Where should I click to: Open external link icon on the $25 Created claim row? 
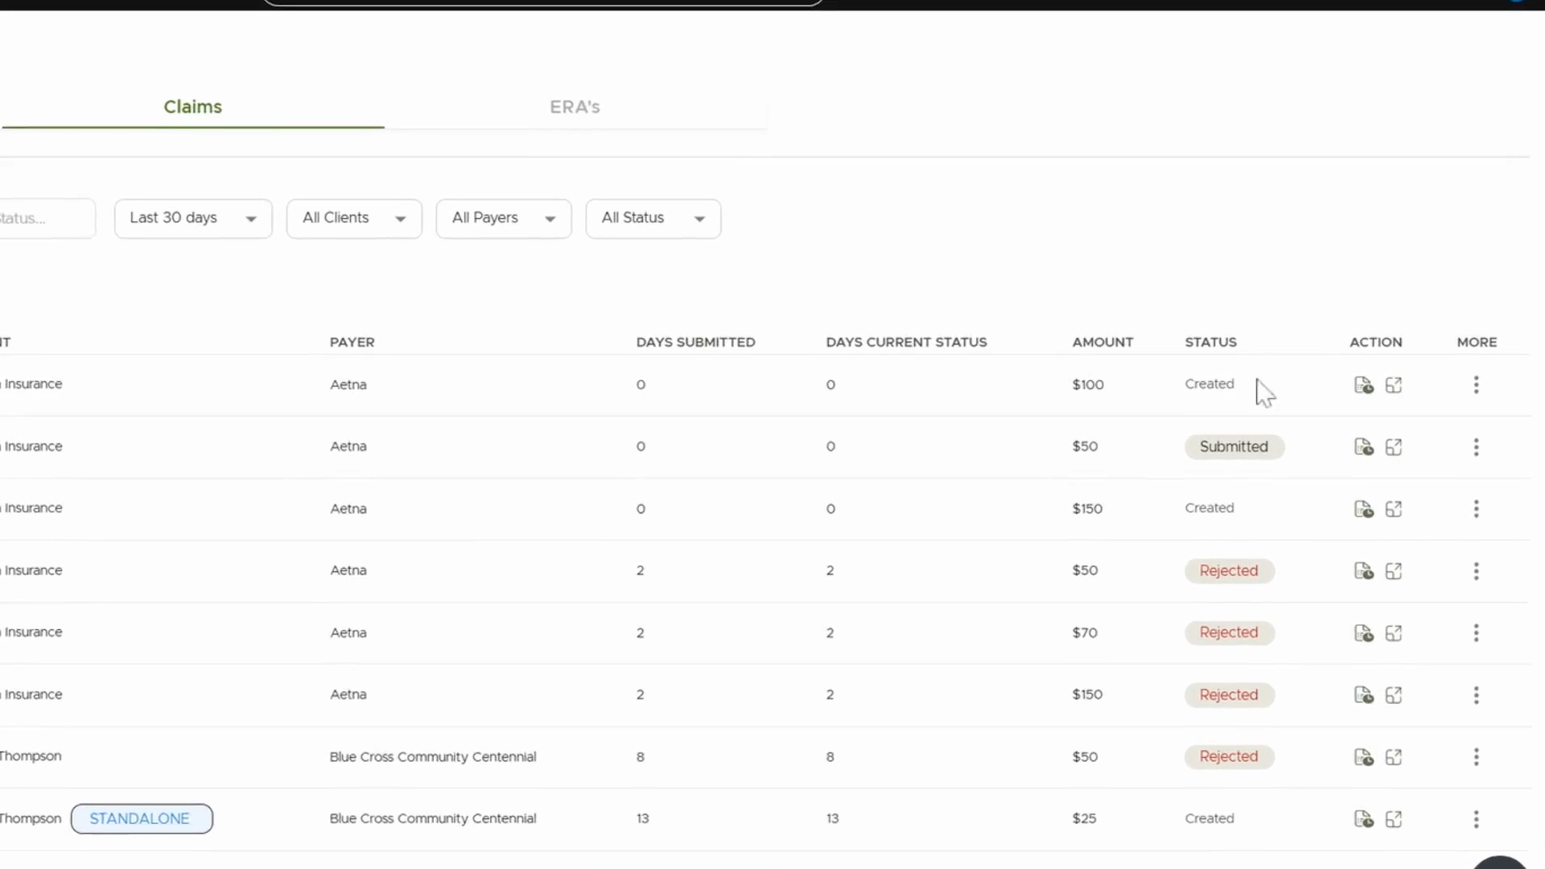(x=1394, y=819)
